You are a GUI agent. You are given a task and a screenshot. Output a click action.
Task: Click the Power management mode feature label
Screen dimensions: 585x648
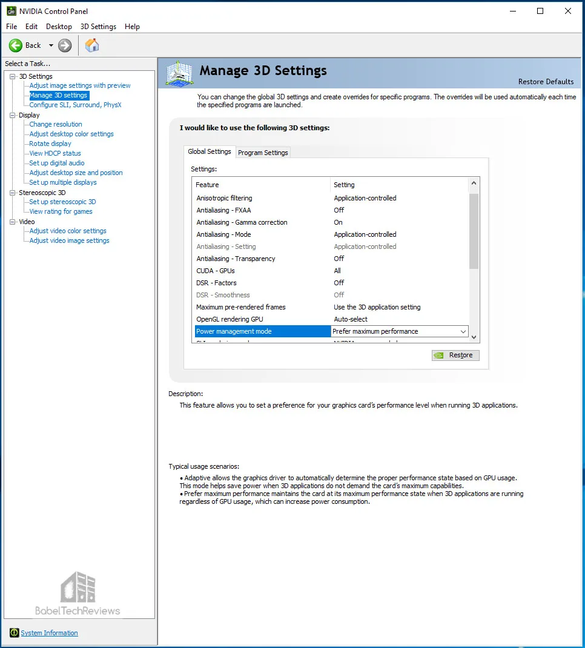[x=234, y=331]
